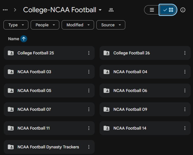
Task: Select the College Football 26 folder name
Action: (132, 53)
